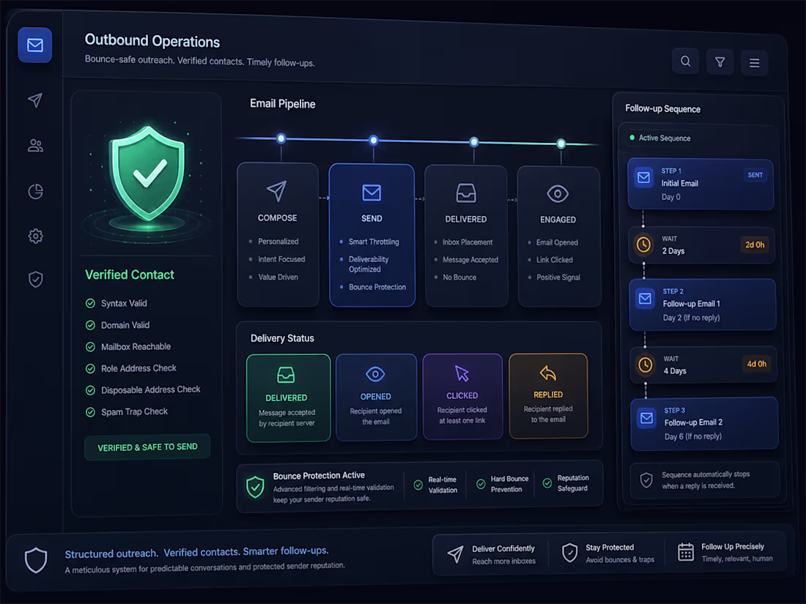Click the Deliver Confidently paper plane icon
The height and width of the screenshot is (604, 806).
(456, 554)
